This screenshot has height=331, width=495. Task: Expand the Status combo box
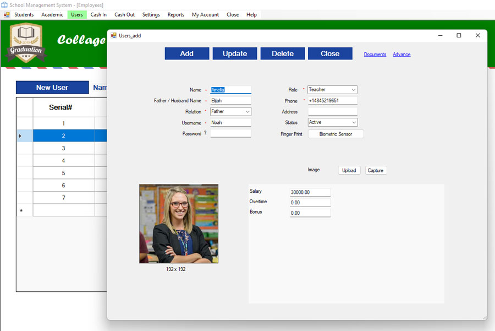click(353, 123)
